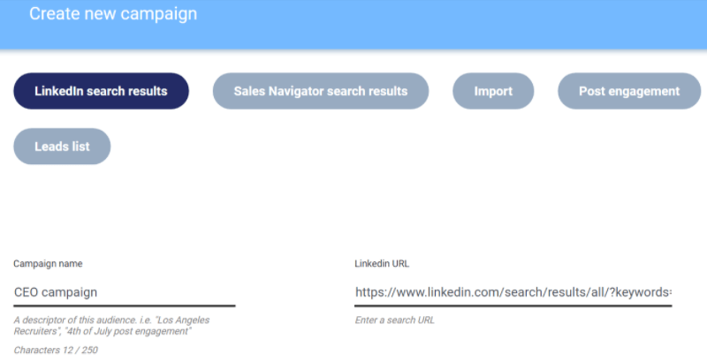
Task: Choose Sales Navigator search results option
Action: pyautogui.click(x=321, y=91)
